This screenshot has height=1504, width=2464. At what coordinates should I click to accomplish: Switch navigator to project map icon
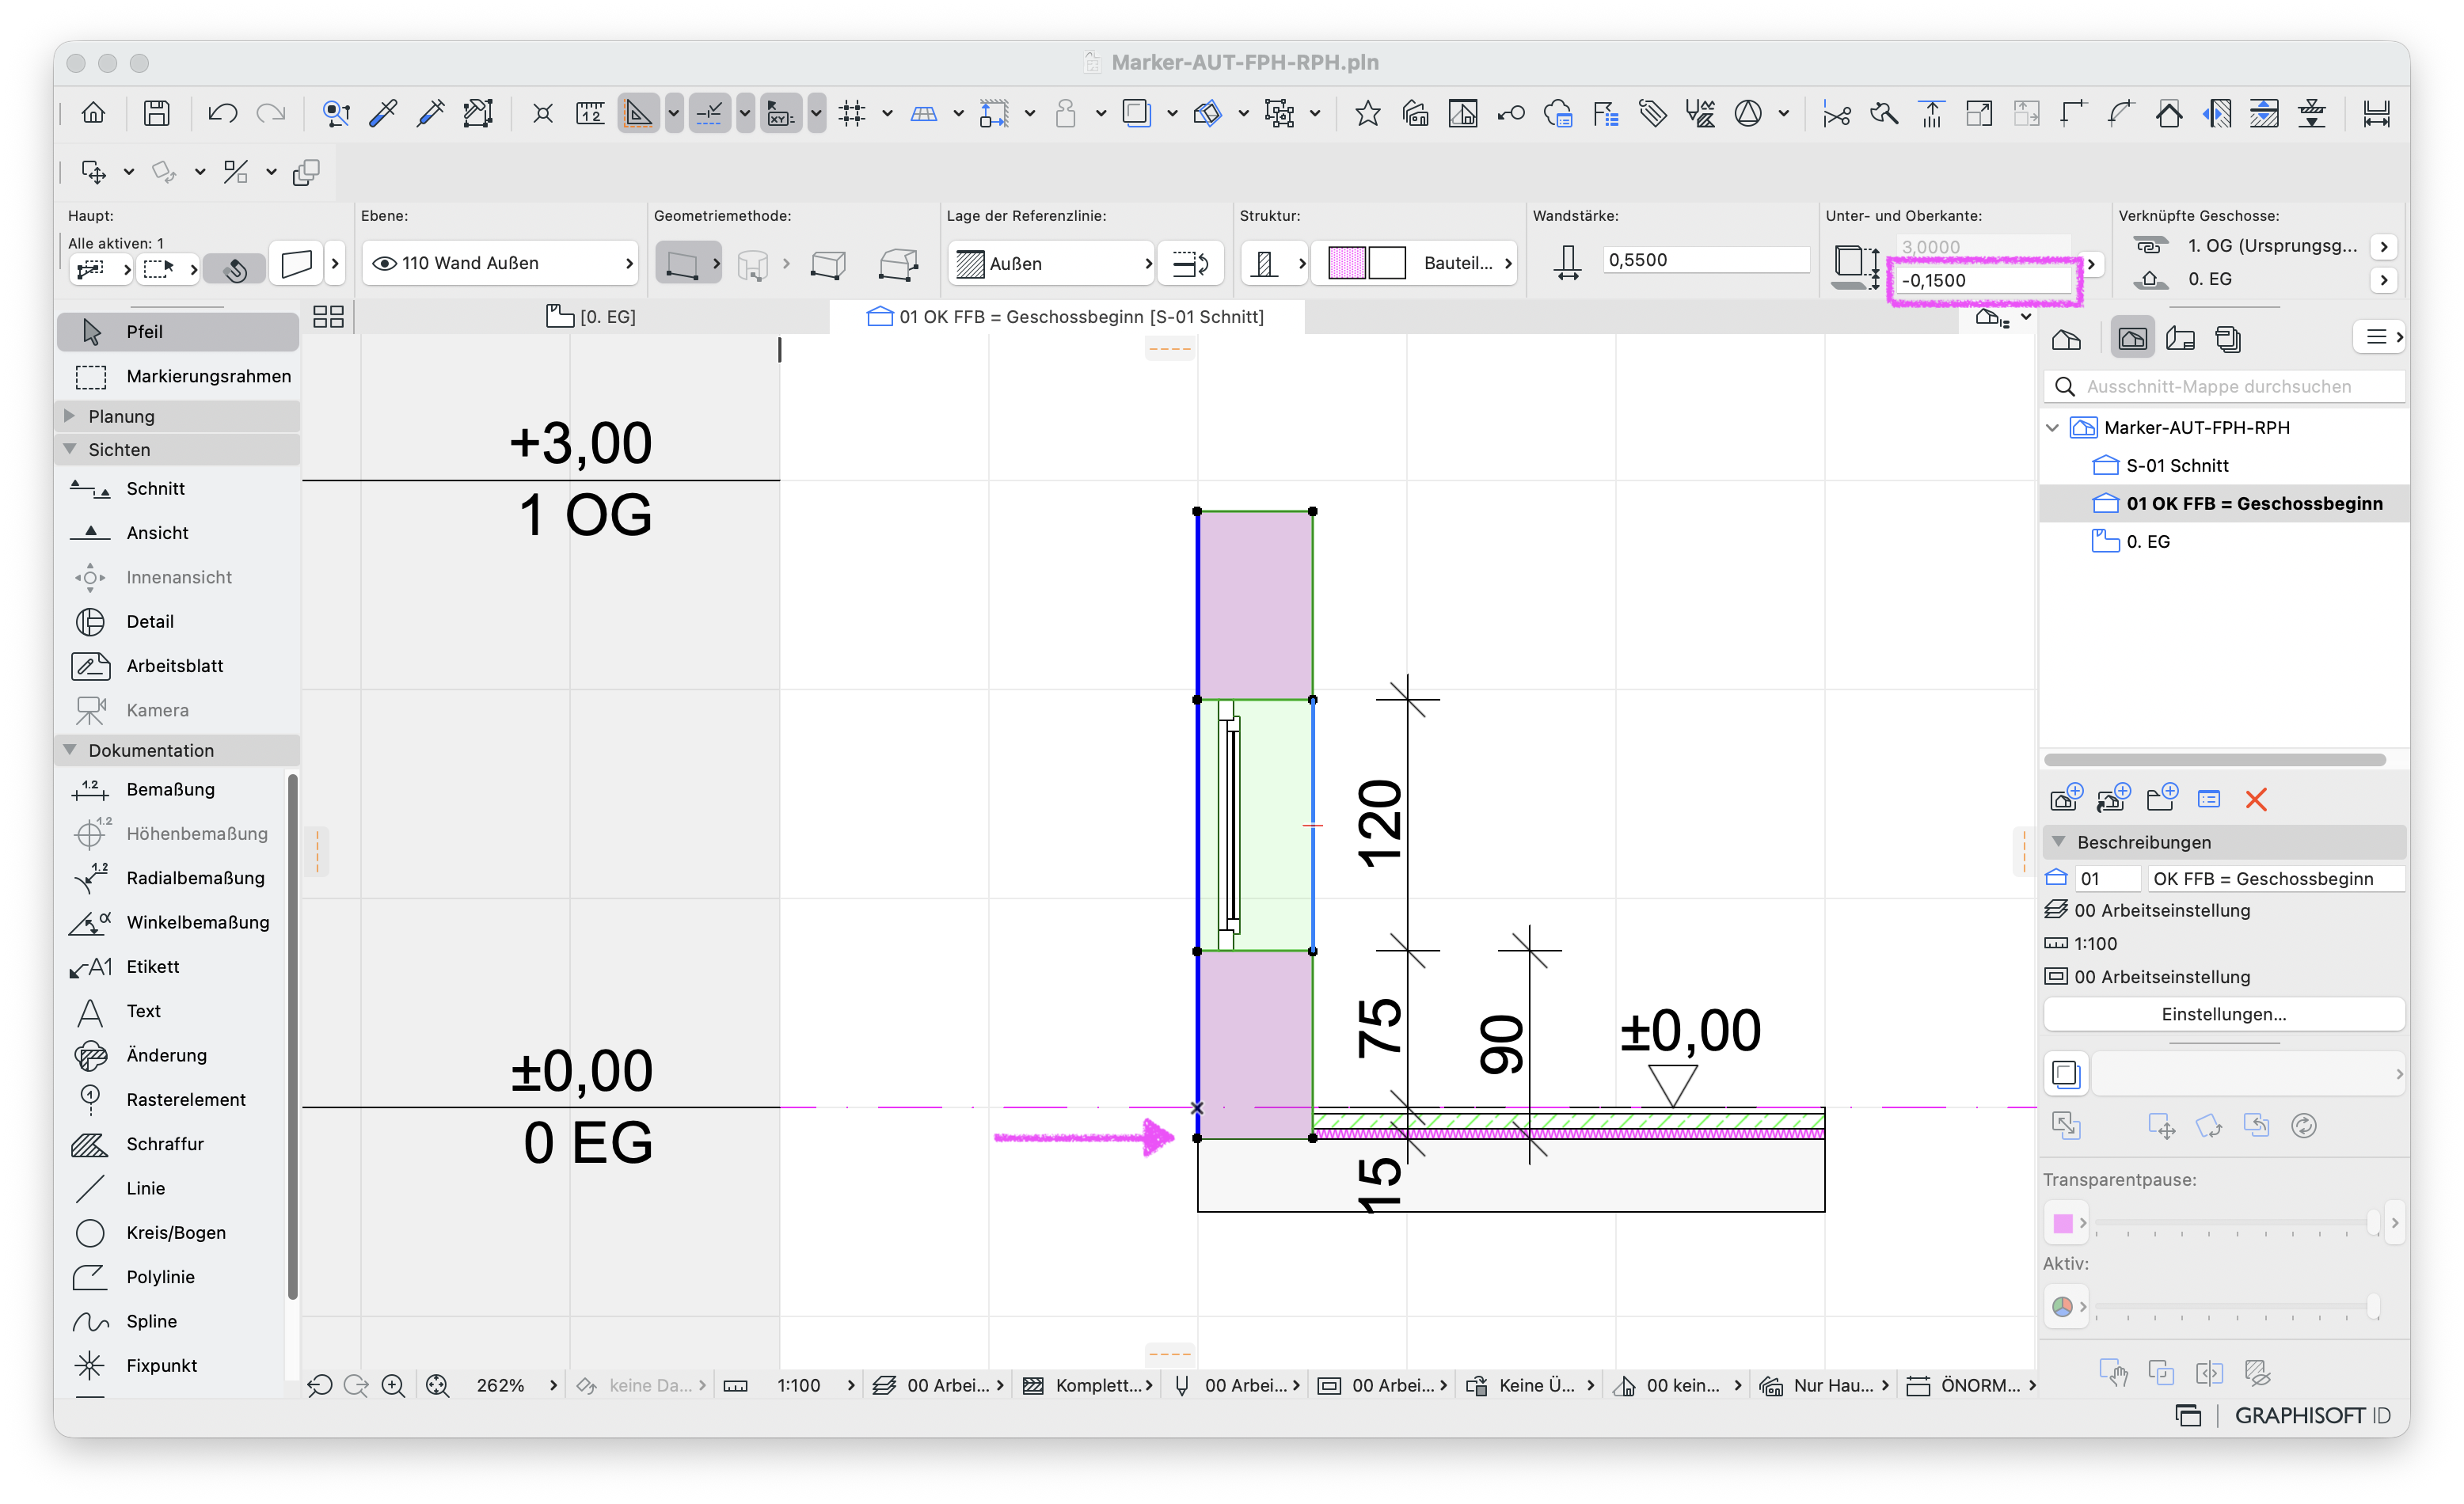2066,339
